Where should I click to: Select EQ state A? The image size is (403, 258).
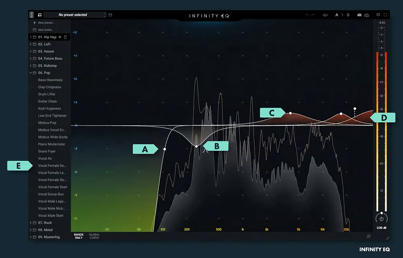click(x=337, y=15)
